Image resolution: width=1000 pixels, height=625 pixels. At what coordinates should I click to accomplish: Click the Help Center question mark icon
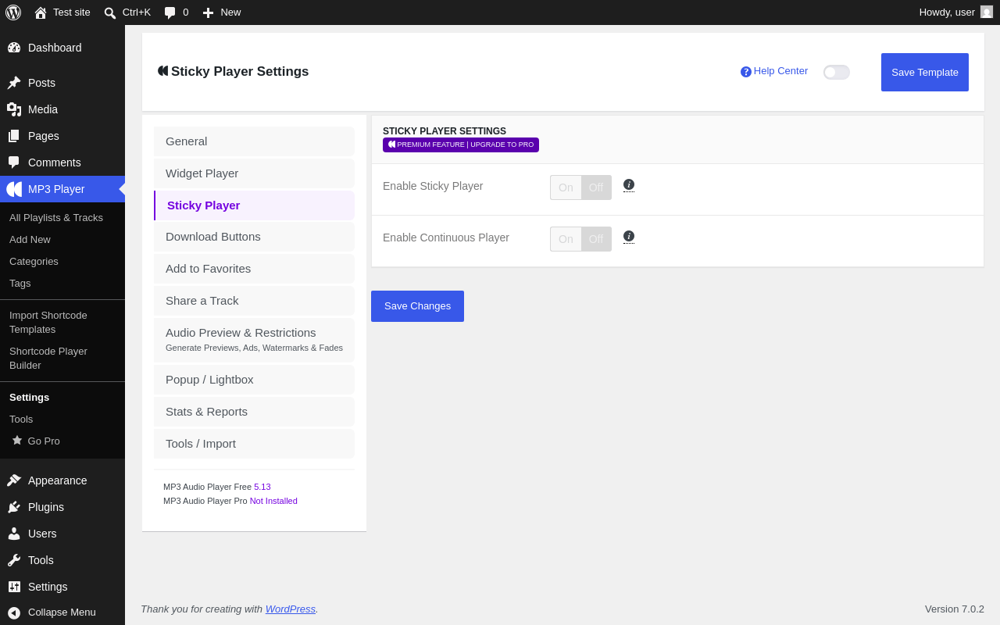[746, 72]
